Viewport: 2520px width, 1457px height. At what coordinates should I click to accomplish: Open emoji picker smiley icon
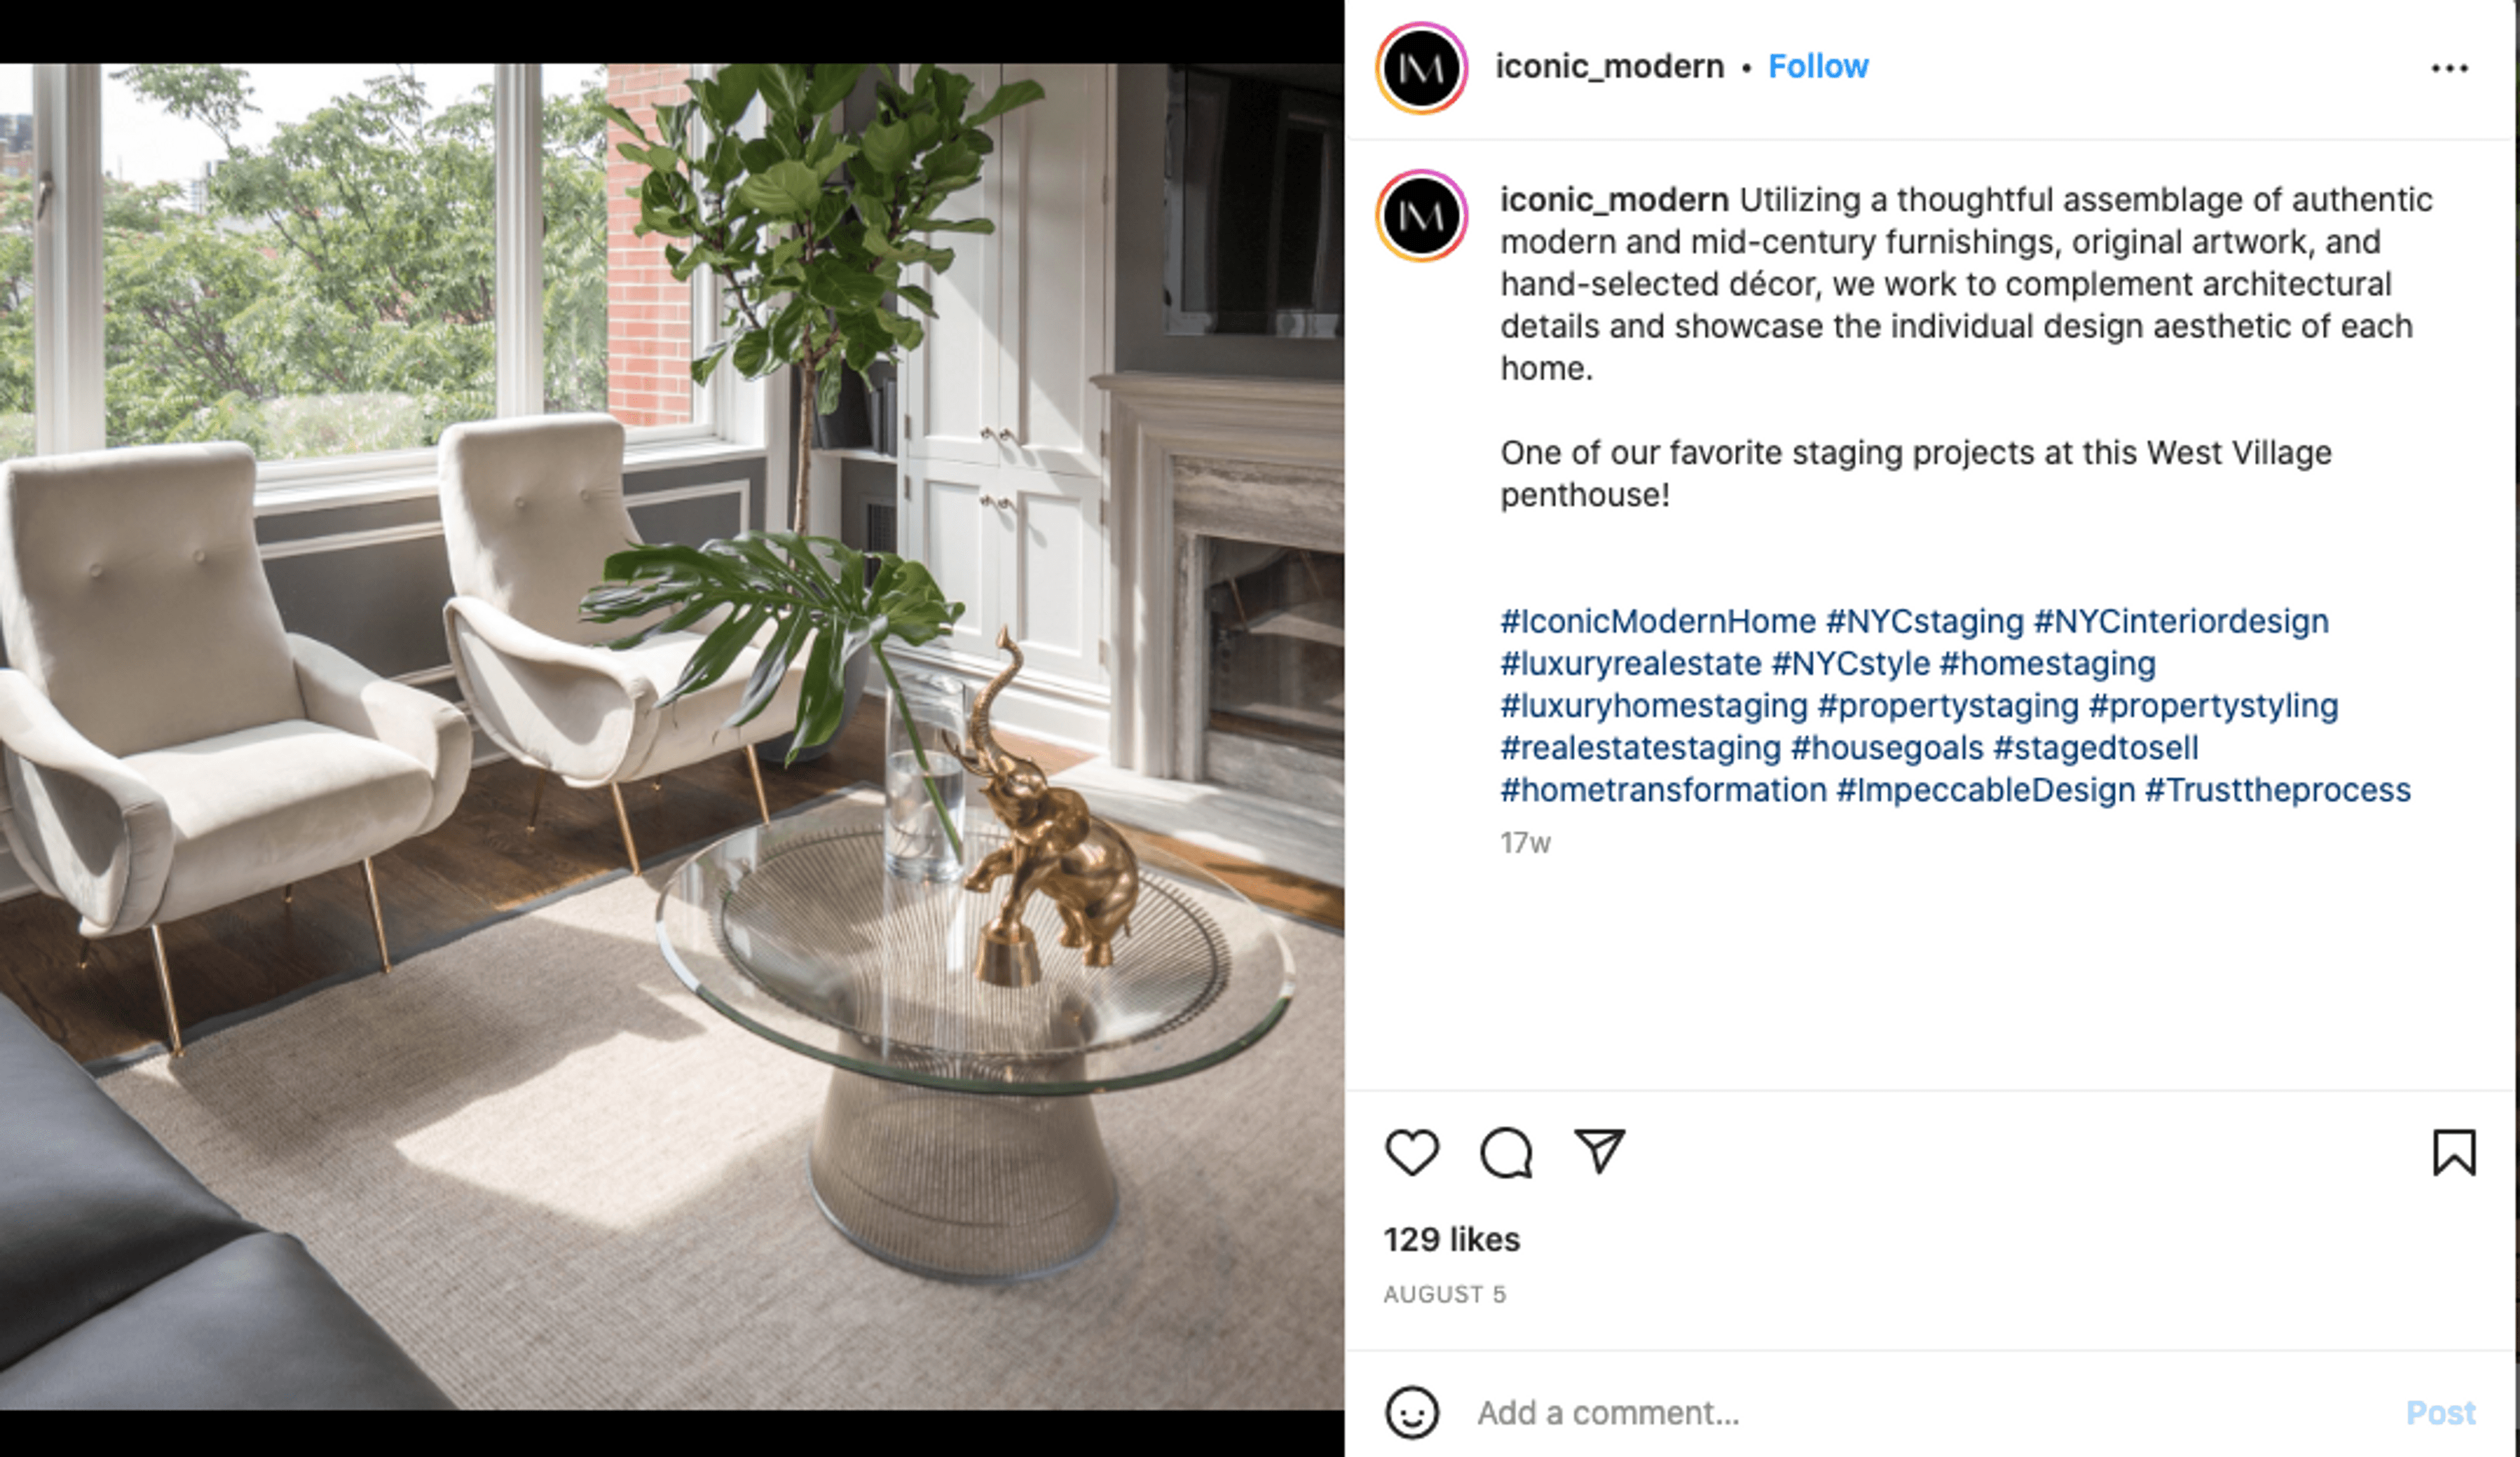pyautogui.click(x=1411, y=1412)
